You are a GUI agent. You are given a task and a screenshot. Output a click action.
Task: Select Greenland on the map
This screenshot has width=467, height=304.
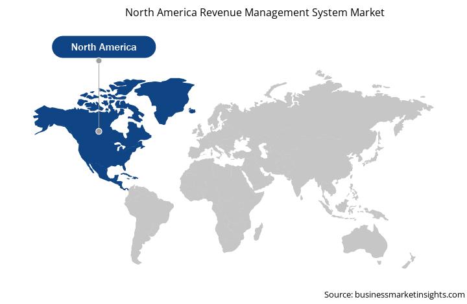click(x=165, y=100)
